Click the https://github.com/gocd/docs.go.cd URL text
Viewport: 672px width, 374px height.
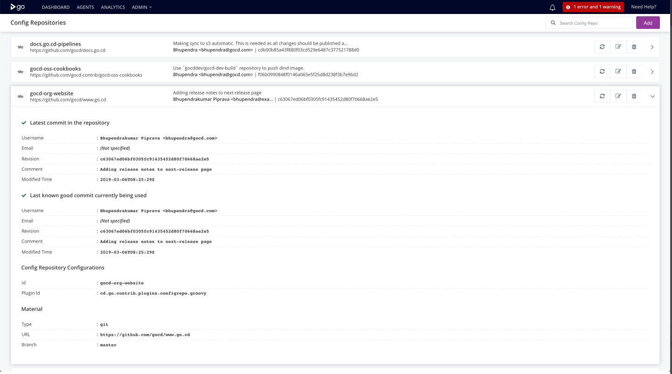pyautogui.click(x=67, y=50)
